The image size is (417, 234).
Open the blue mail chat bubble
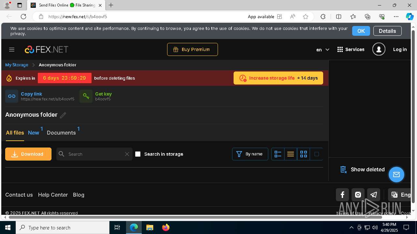point(396,175)
